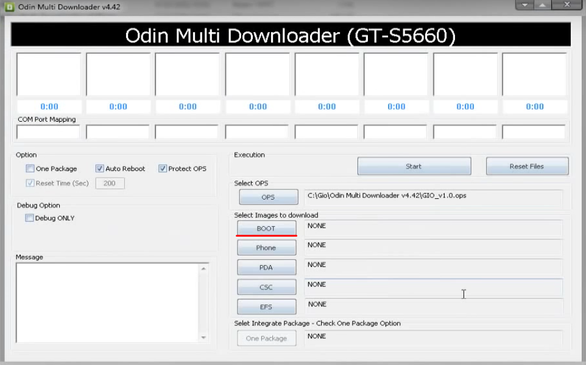
Task: Uncheck the Auto Reboot option
Action: 100,169
